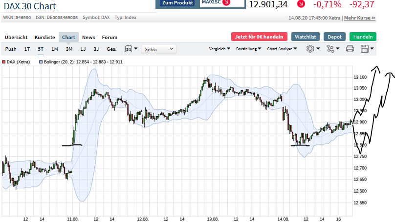Click the 13.100 price axis label

(x=360, y=77)
